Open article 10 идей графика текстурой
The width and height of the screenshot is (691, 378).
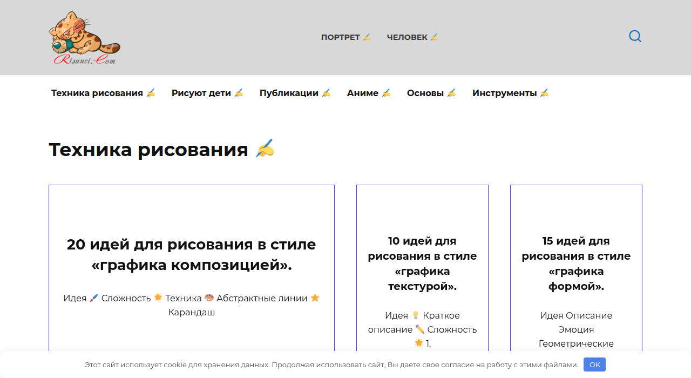point(422,264)
